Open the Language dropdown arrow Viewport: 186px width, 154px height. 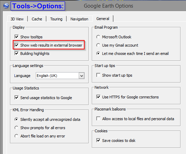(x=81, y=76)
